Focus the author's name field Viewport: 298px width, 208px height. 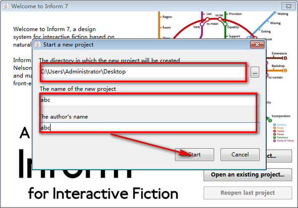[x=149, y=127]
